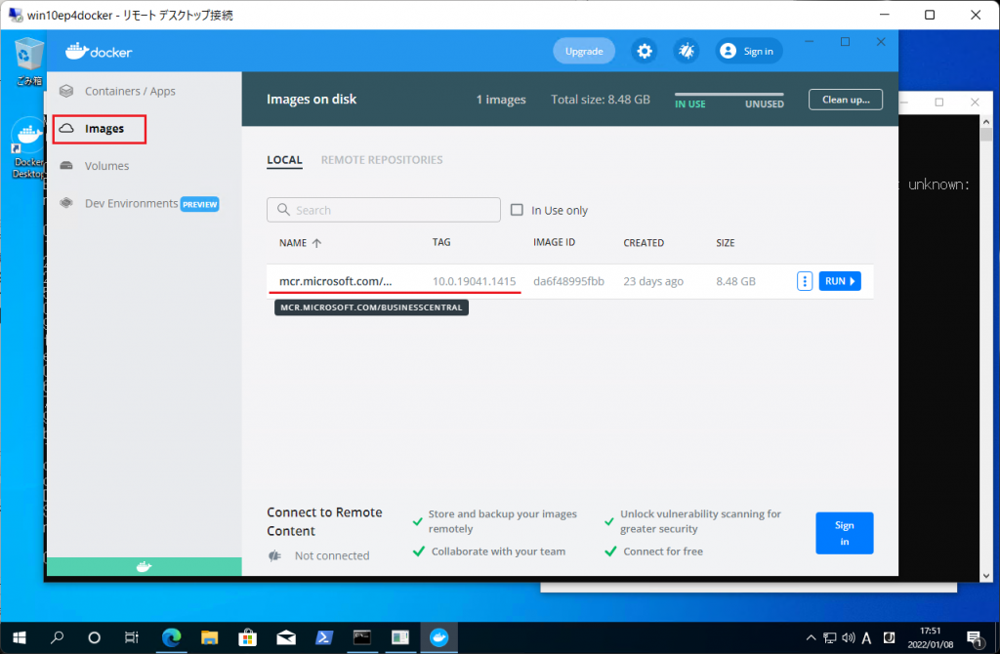The width and height of the screenshot is (1000, 654).
Task: Click the 8.48 GB size cell
Action: click(735, 281)
